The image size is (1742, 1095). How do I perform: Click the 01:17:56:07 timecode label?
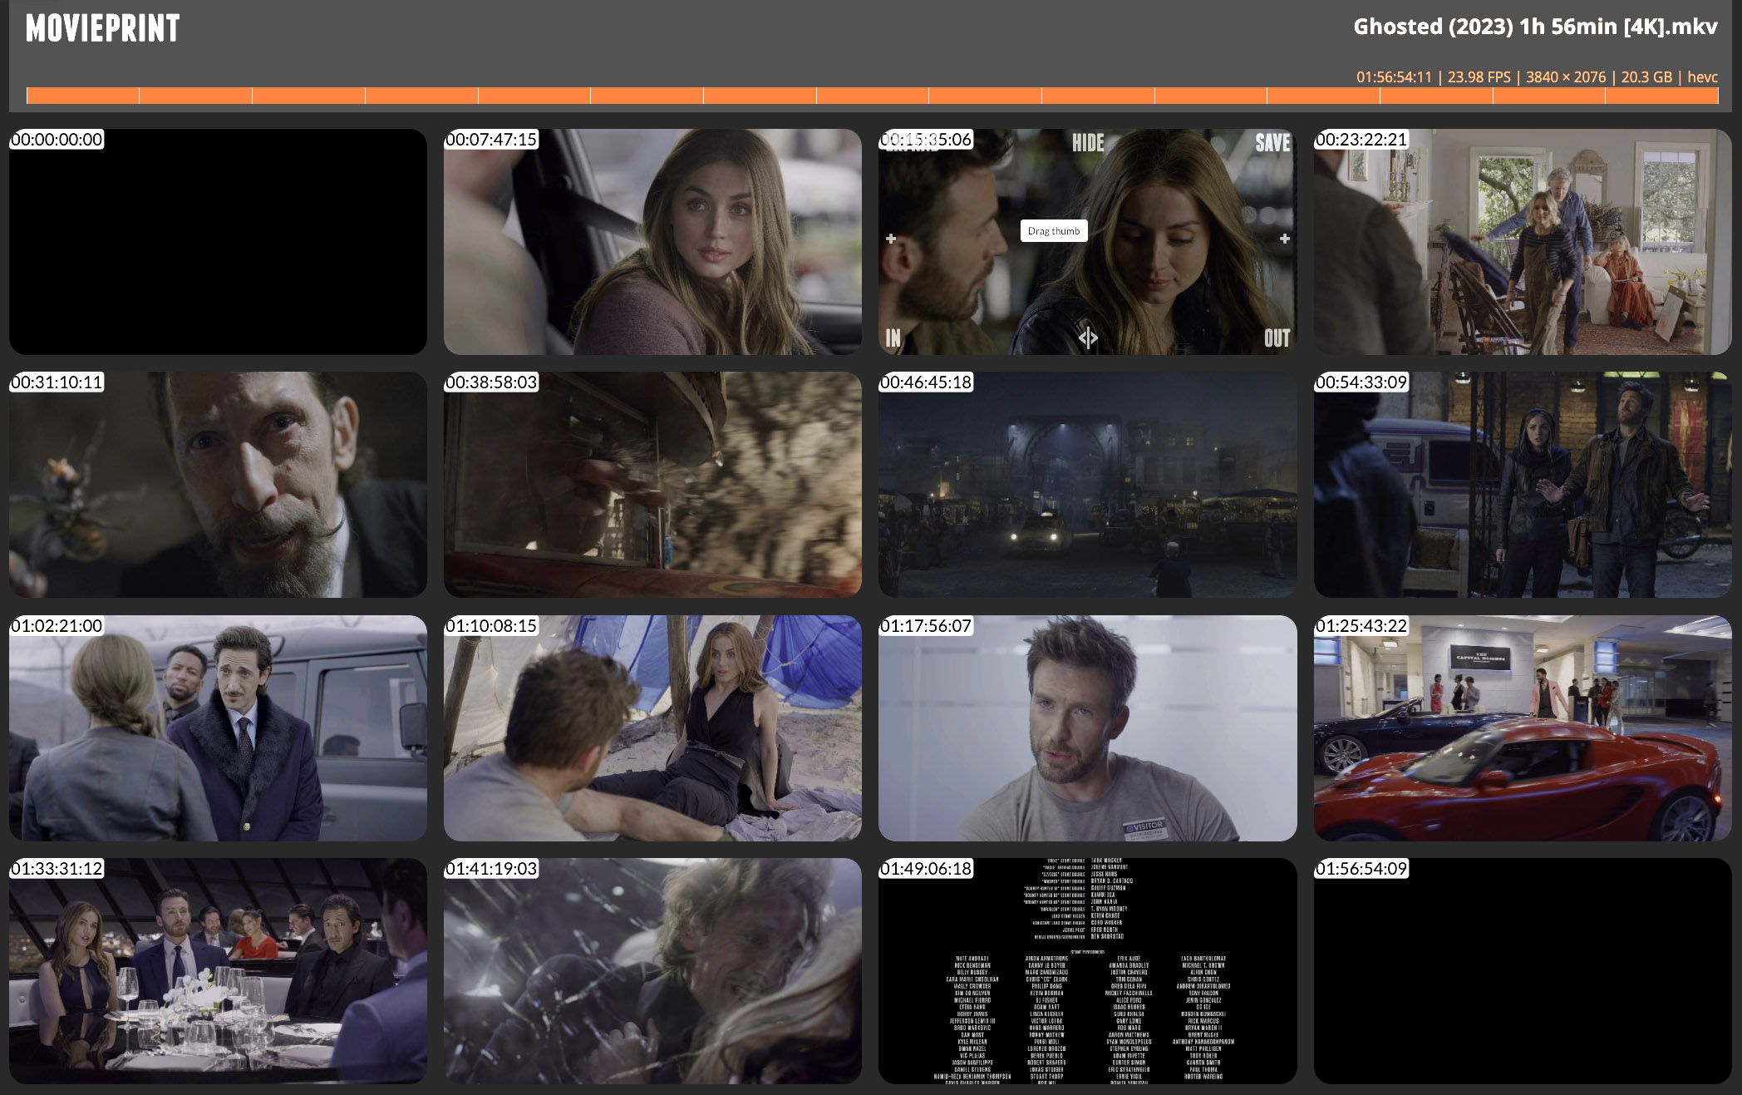point(926,626)
